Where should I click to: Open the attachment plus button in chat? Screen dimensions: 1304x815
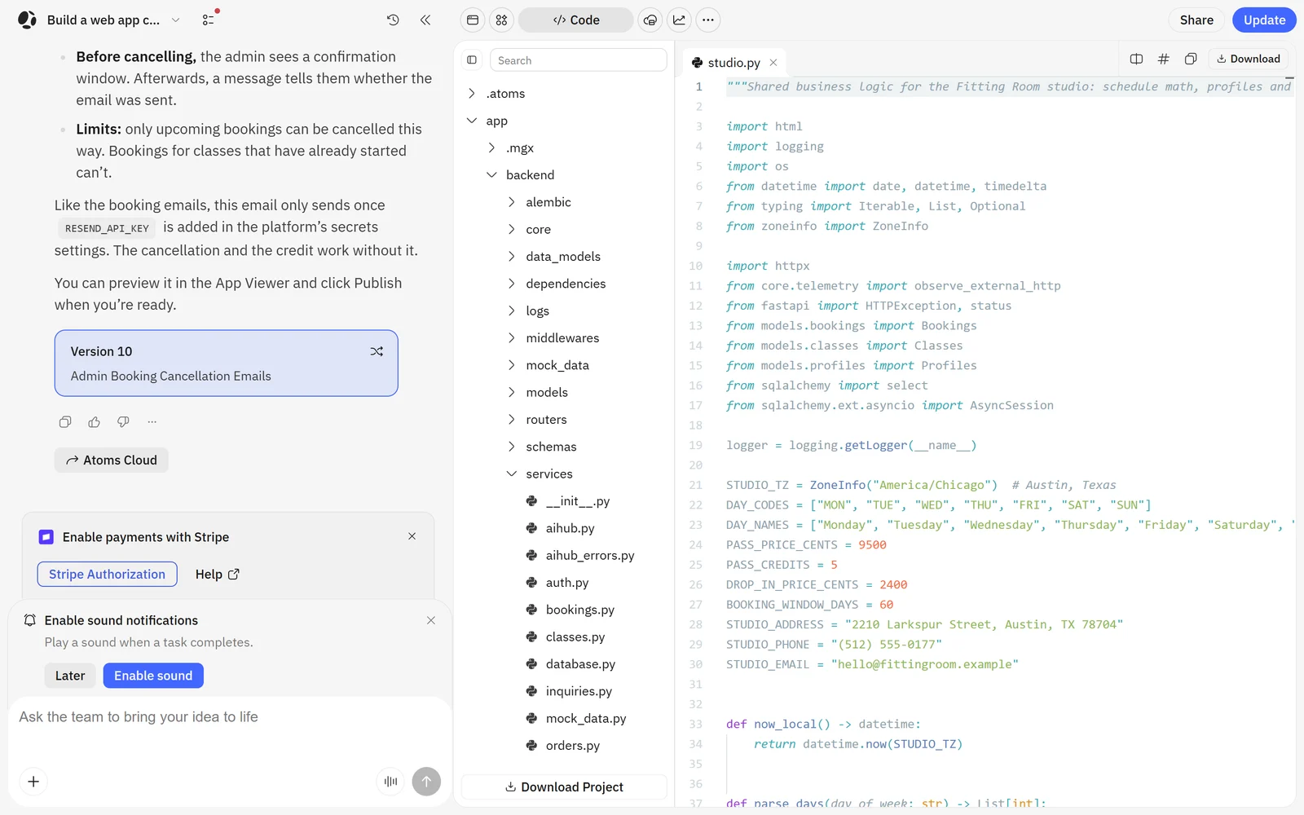(x=33, y=782)
